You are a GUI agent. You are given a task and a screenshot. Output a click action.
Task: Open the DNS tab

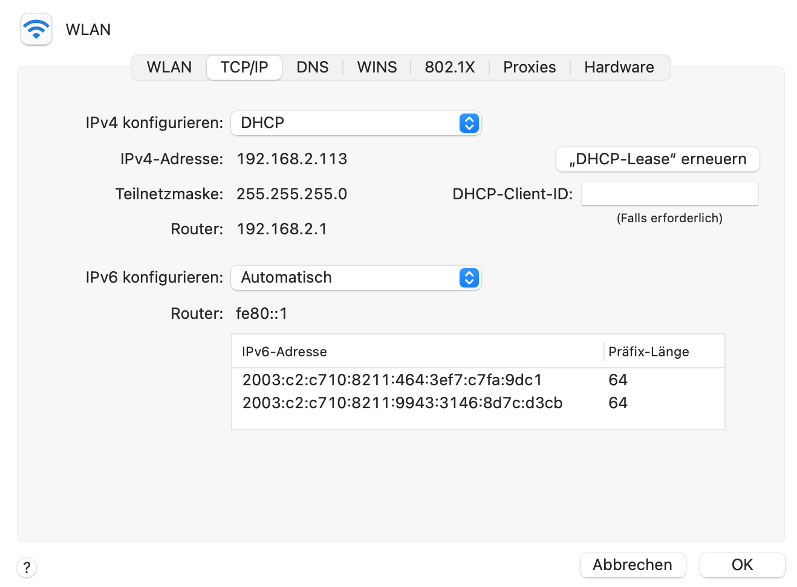point(313,67)
